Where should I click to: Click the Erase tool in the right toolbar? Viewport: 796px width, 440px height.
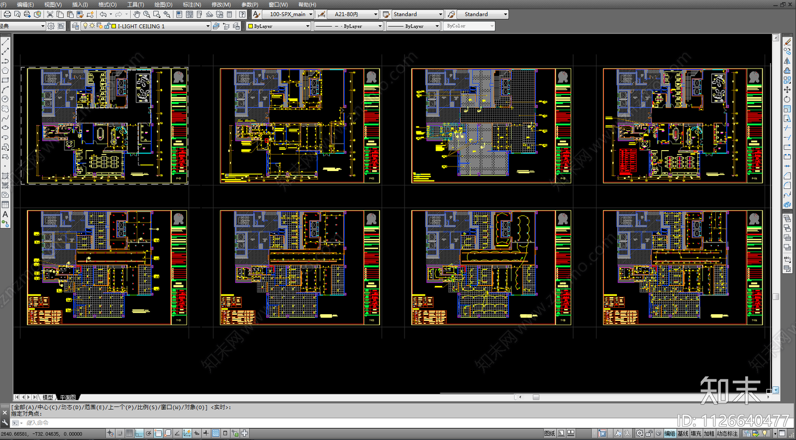coord(787,42)
